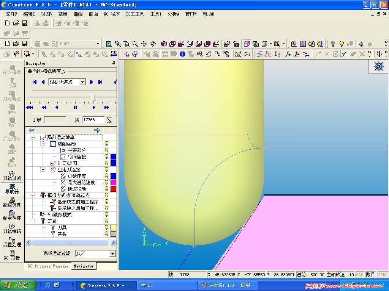Open the MODEL dropdown in toolbar
This screenshot has height=291, width=389.
[98, 44]
